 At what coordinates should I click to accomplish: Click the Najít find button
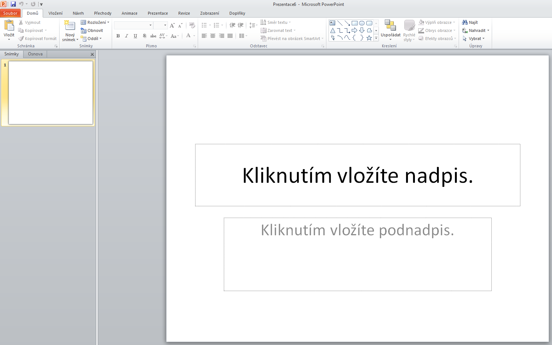click(470, 22)
